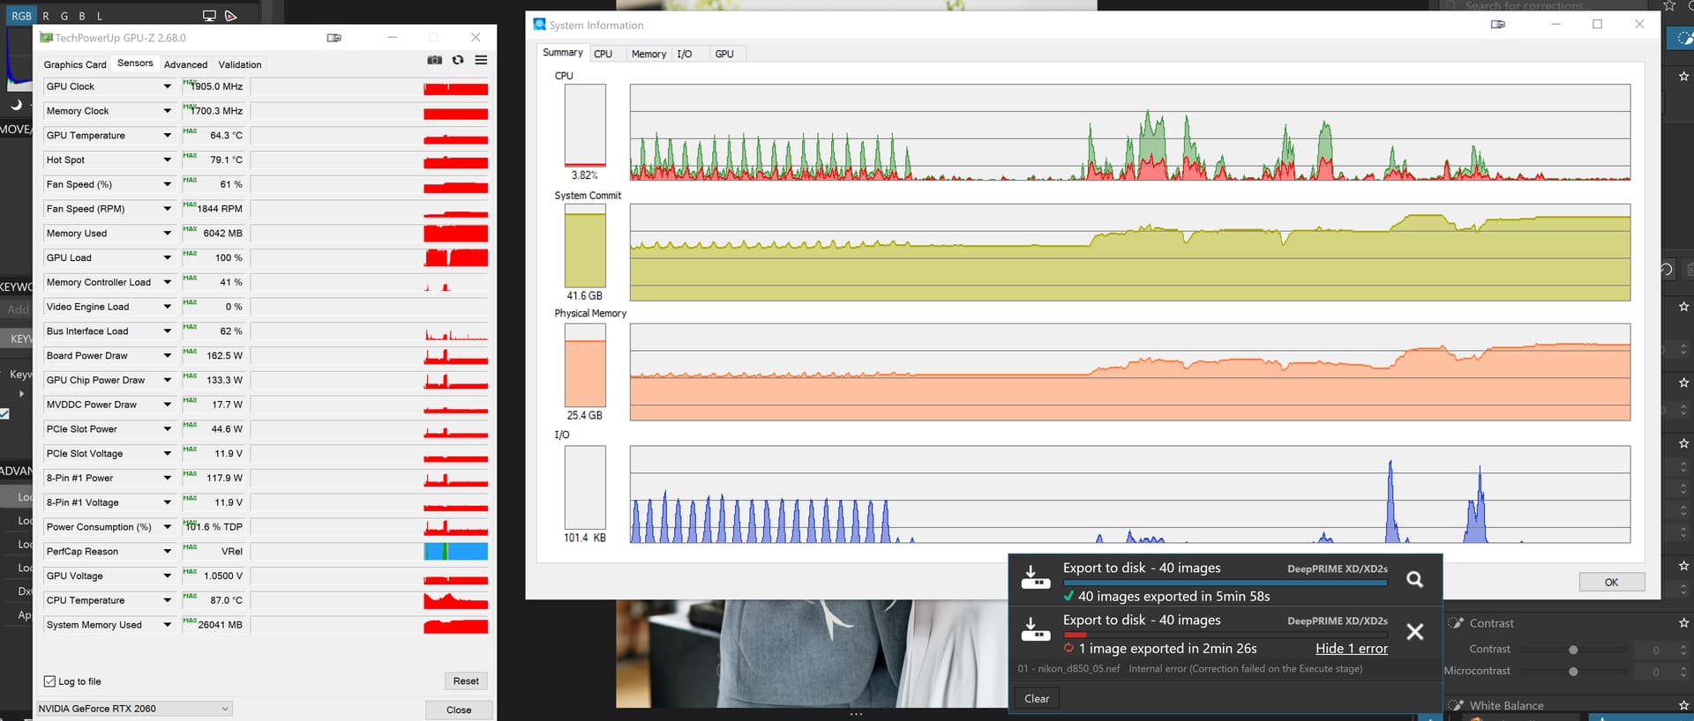This screenshot has width=1694, height=721.
Task: Toggle the RGB histogram channel button
Action: (21, 16)
